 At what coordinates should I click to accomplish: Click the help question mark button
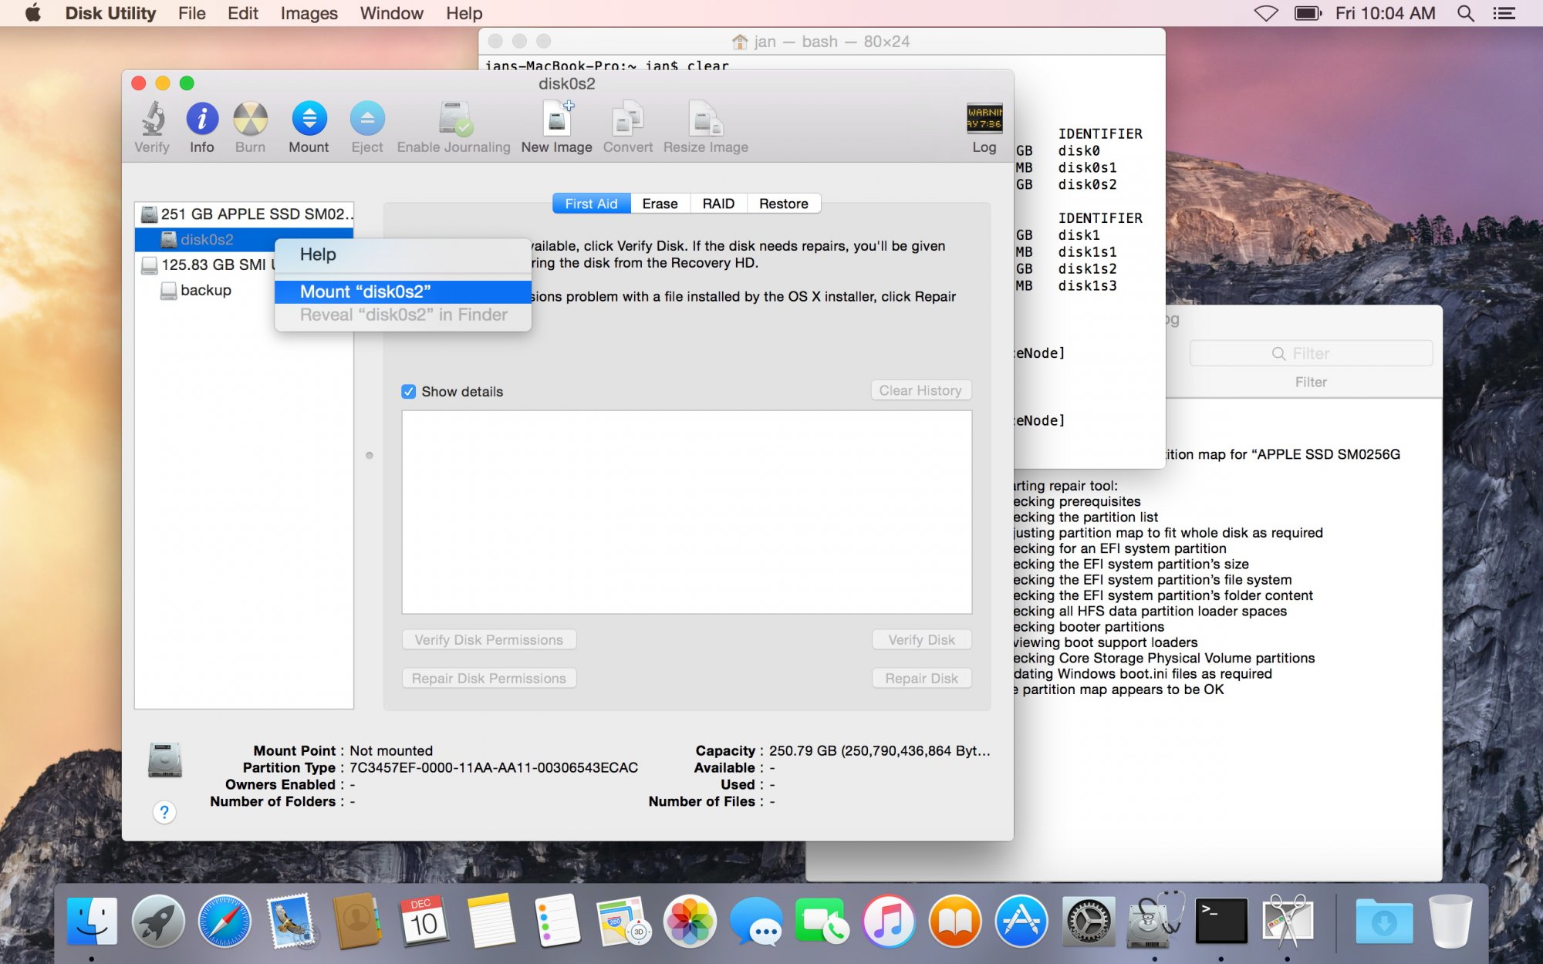(164, 812)
